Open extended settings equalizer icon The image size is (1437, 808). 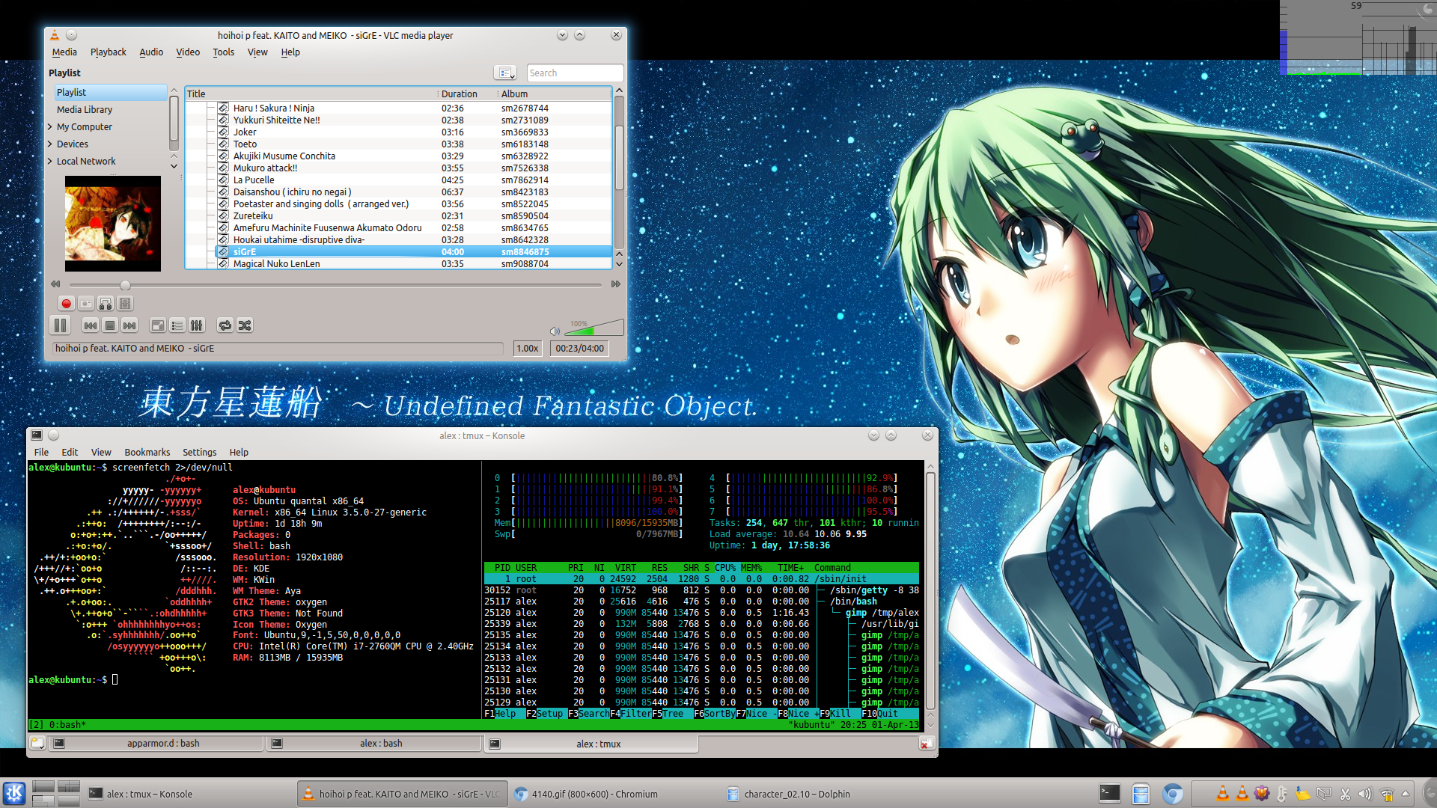click(x=197, y=325)
